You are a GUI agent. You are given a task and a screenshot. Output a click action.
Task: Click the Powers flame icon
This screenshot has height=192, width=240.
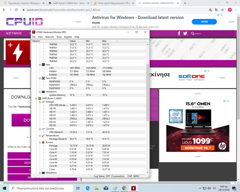(x=43, y=142)
